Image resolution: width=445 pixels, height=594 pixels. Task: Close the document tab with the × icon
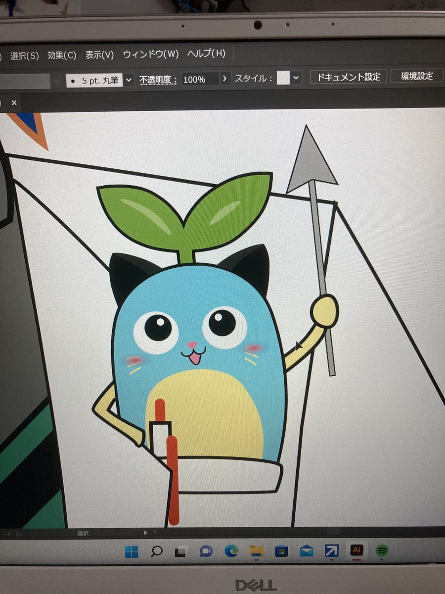14,102
